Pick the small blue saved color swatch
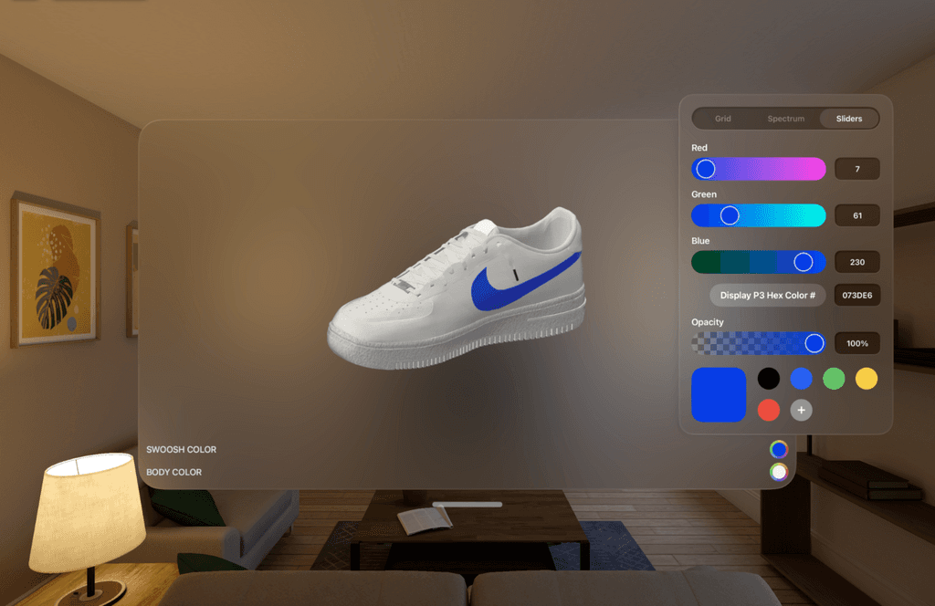Viewport: 935px width, 606px height. click(x=801, y=379)
